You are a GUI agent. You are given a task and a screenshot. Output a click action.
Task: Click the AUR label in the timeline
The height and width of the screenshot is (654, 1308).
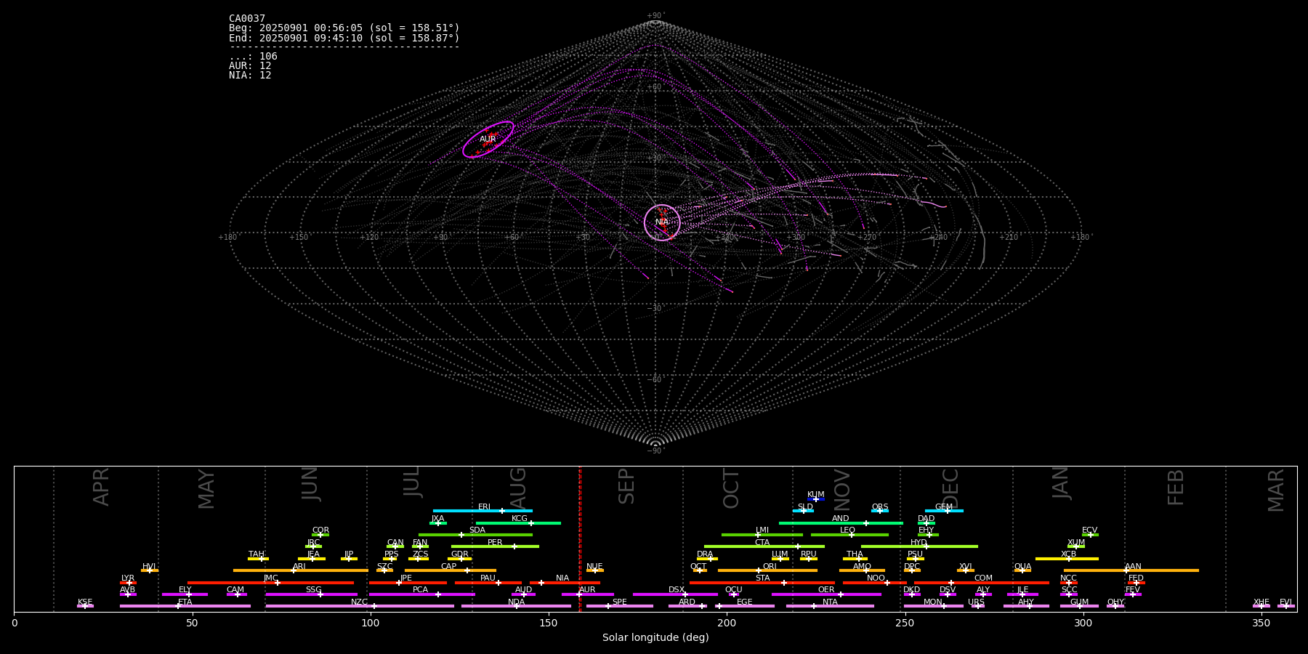coord(587,590)
